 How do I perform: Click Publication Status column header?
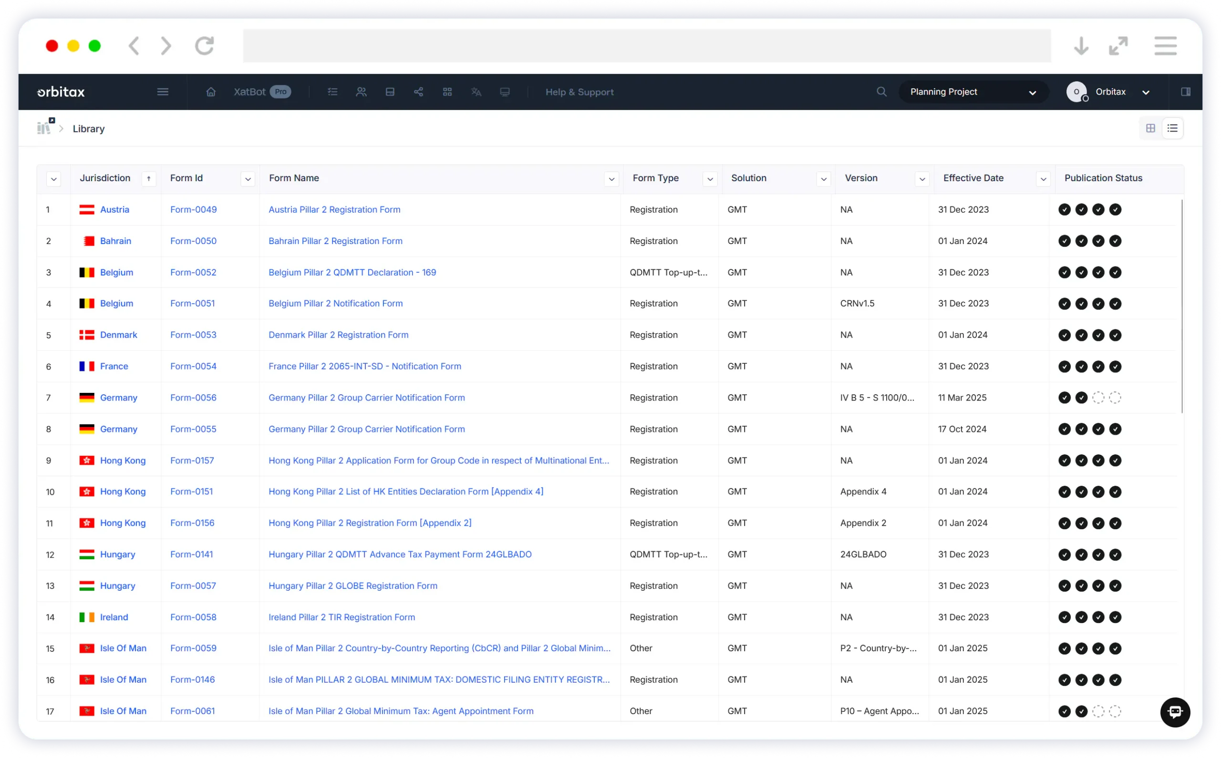coord(1103,178)
